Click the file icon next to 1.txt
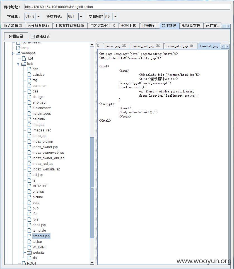Viewport: 234px width, 269px height. [x=24, y=58]
